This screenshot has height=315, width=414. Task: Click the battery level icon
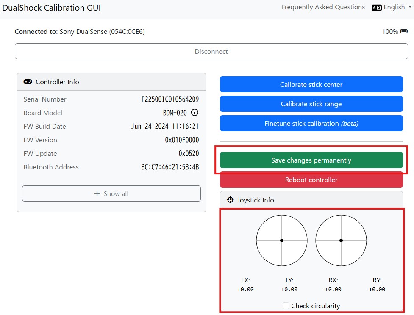404,31
